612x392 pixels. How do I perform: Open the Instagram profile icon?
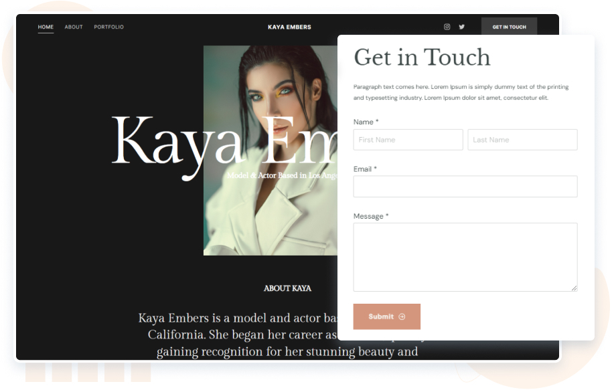pos(447,27)
